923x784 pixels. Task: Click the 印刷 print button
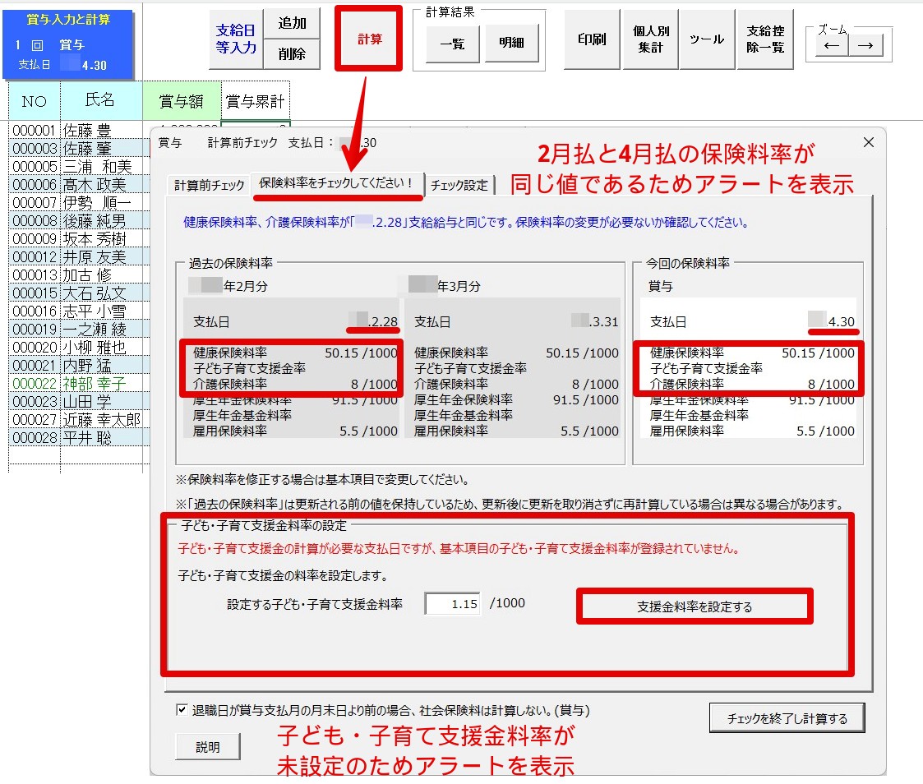pyautogui.click(x=592, y=39)
